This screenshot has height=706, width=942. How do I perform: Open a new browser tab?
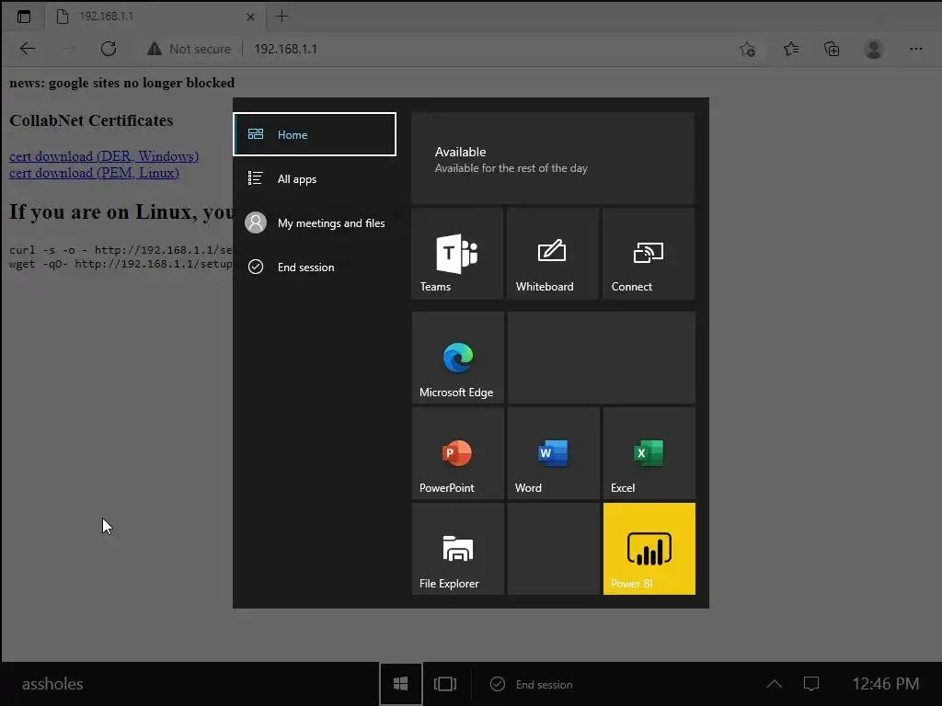pos(281,17)
